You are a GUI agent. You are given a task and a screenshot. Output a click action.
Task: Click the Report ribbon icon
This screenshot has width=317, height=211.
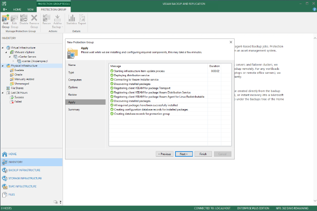(82, 19)
